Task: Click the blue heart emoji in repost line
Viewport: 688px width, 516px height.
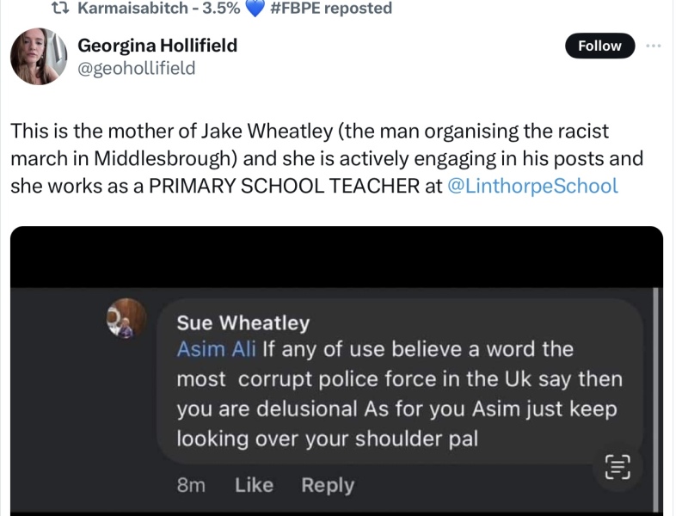Action: (x=255, y=9)
